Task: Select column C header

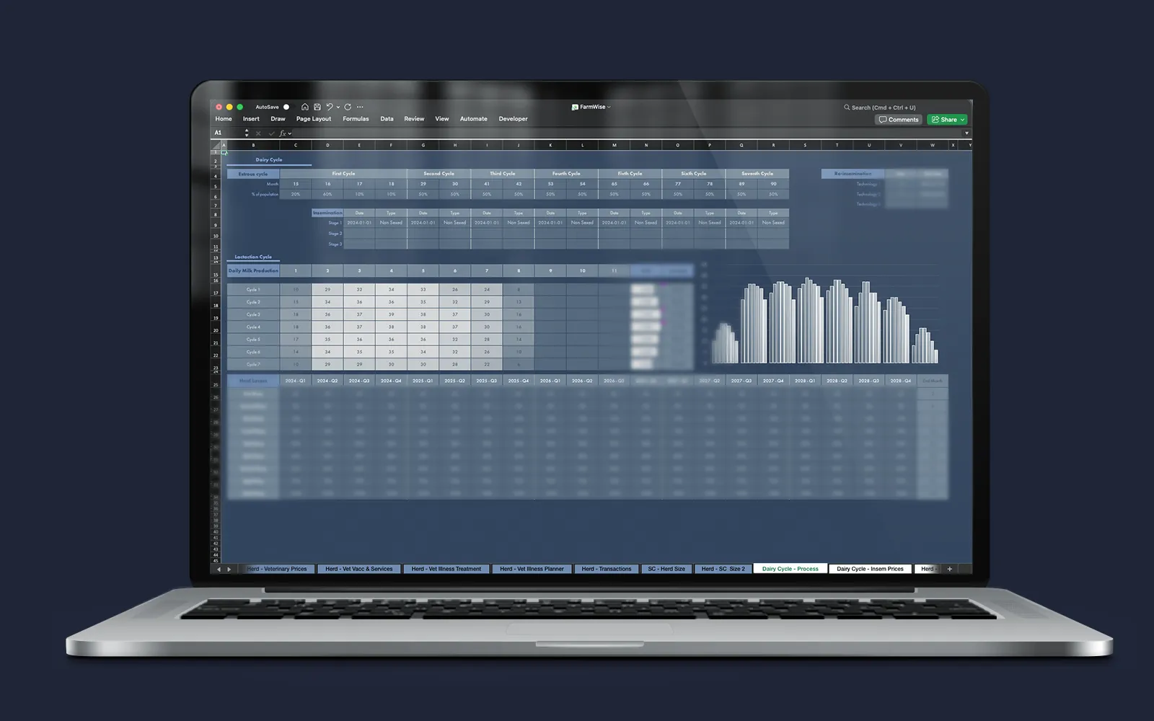Action: pyautogui.click(x=295, y=146)
